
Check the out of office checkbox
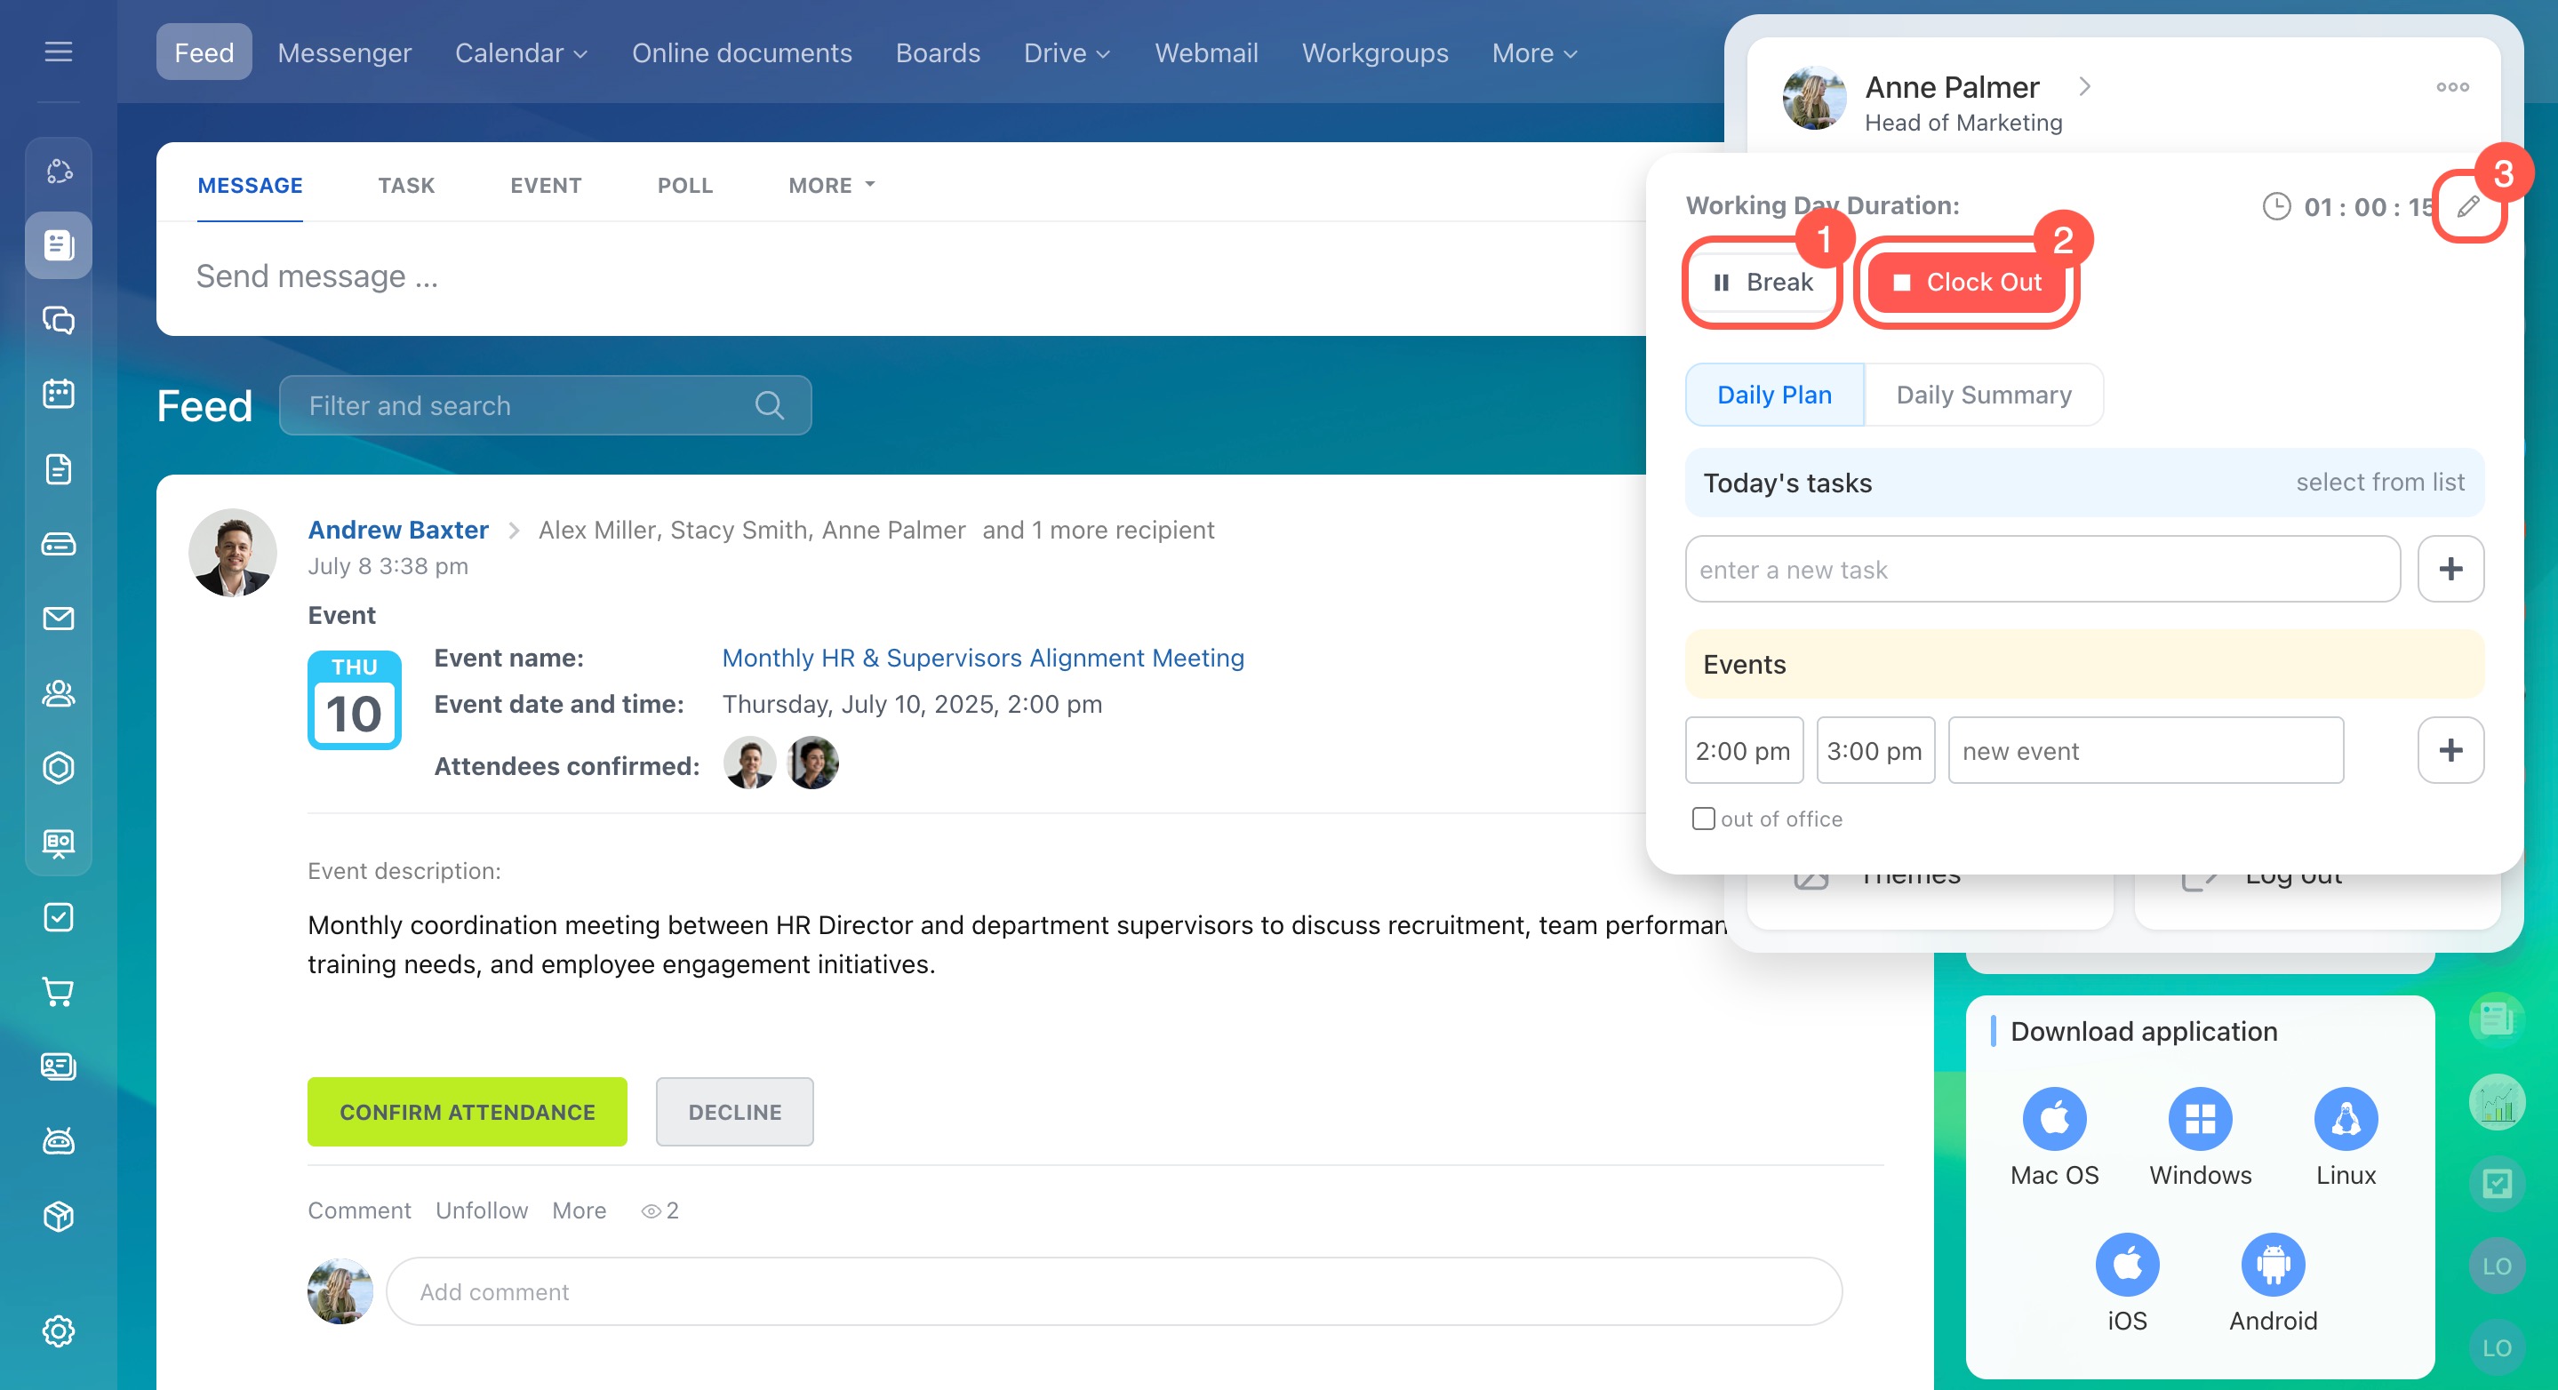[x=1703, y=819]
